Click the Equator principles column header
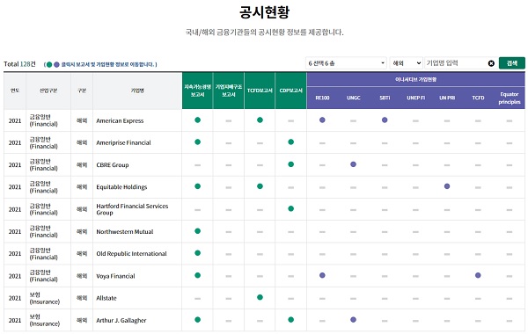The height and width of the screenshot is (334, 528). coord(510,98)
